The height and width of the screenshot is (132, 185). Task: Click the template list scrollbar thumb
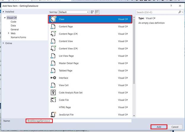pos(134,51)
